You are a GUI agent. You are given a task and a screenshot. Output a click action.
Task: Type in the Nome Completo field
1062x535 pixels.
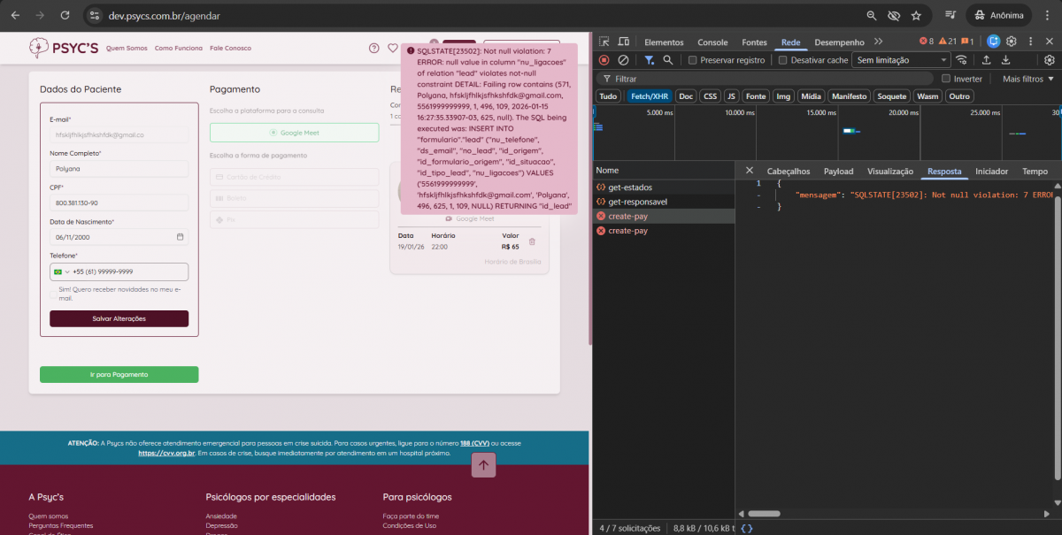(x=119, y=168)
